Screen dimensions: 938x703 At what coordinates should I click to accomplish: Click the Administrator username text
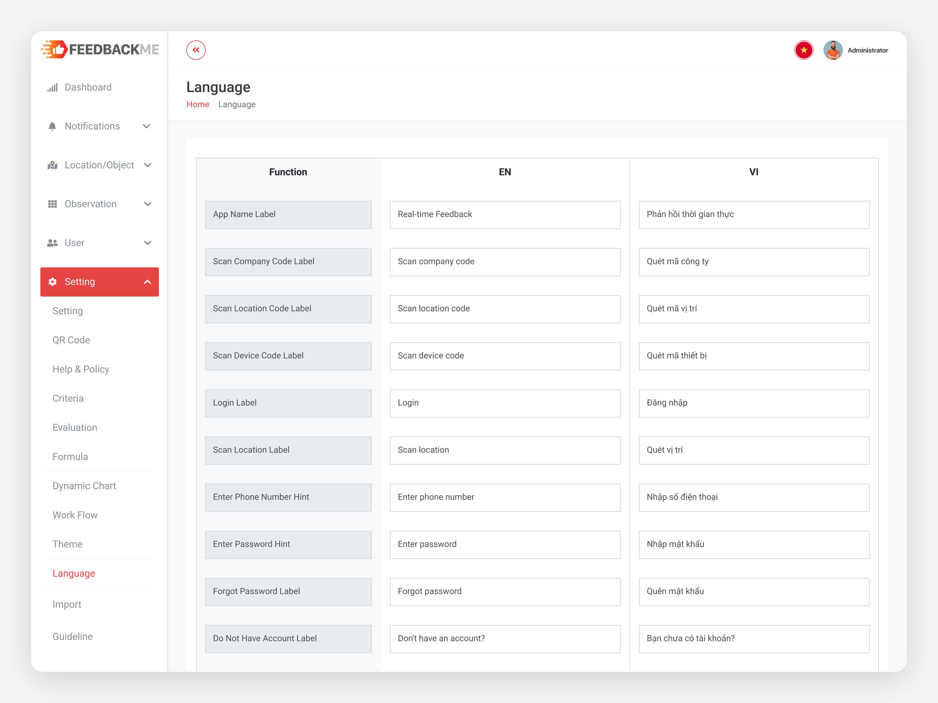(868, 50)
